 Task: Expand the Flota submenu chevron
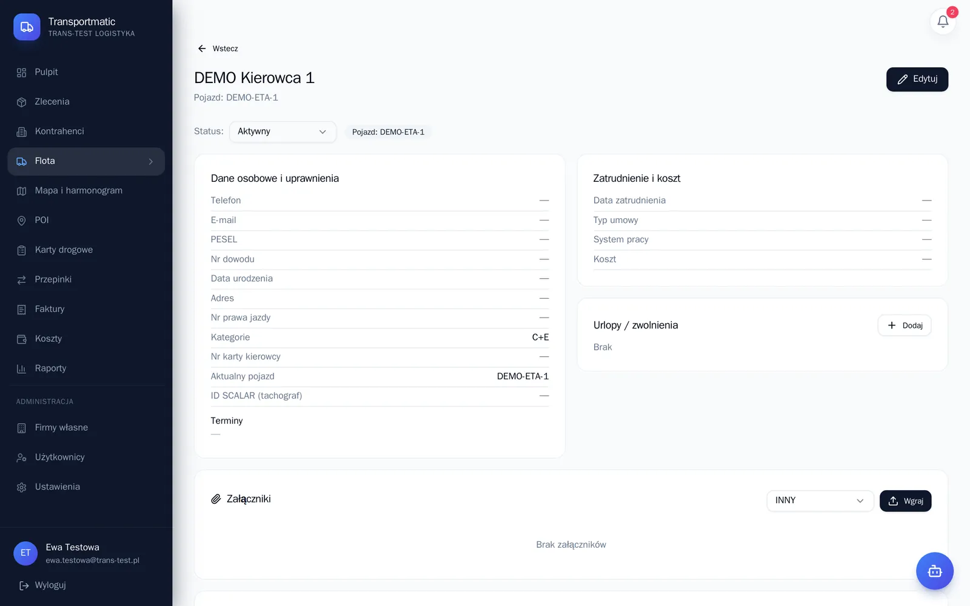[151, 161]
